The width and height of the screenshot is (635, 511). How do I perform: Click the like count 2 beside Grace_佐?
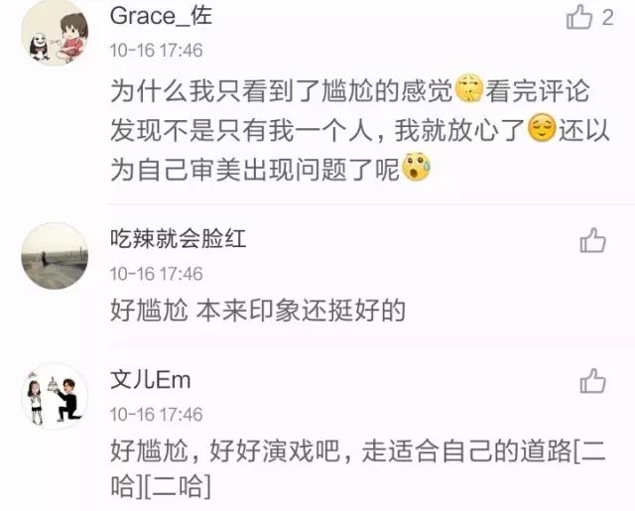tap(607, 18)
